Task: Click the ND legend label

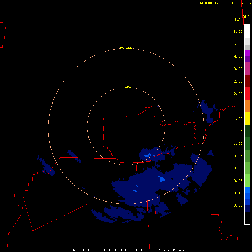Action: [241, 218]
